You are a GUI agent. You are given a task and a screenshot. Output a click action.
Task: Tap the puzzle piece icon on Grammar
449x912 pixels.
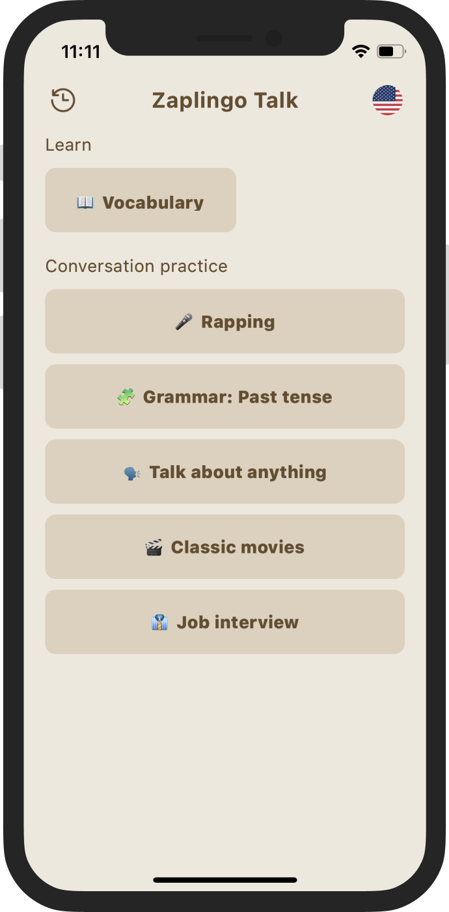click(x=125, y=396)
